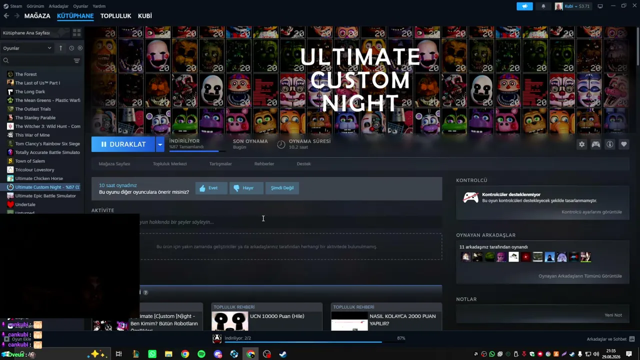Open the Tartışmalar link
Screen dimensions: 640x360
point(220,164)
